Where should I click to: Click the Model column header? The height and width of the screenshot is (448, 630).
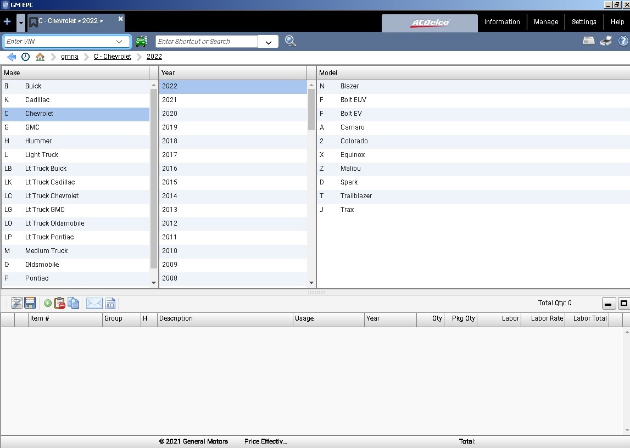pyautogui.click(x=473, y=73)
